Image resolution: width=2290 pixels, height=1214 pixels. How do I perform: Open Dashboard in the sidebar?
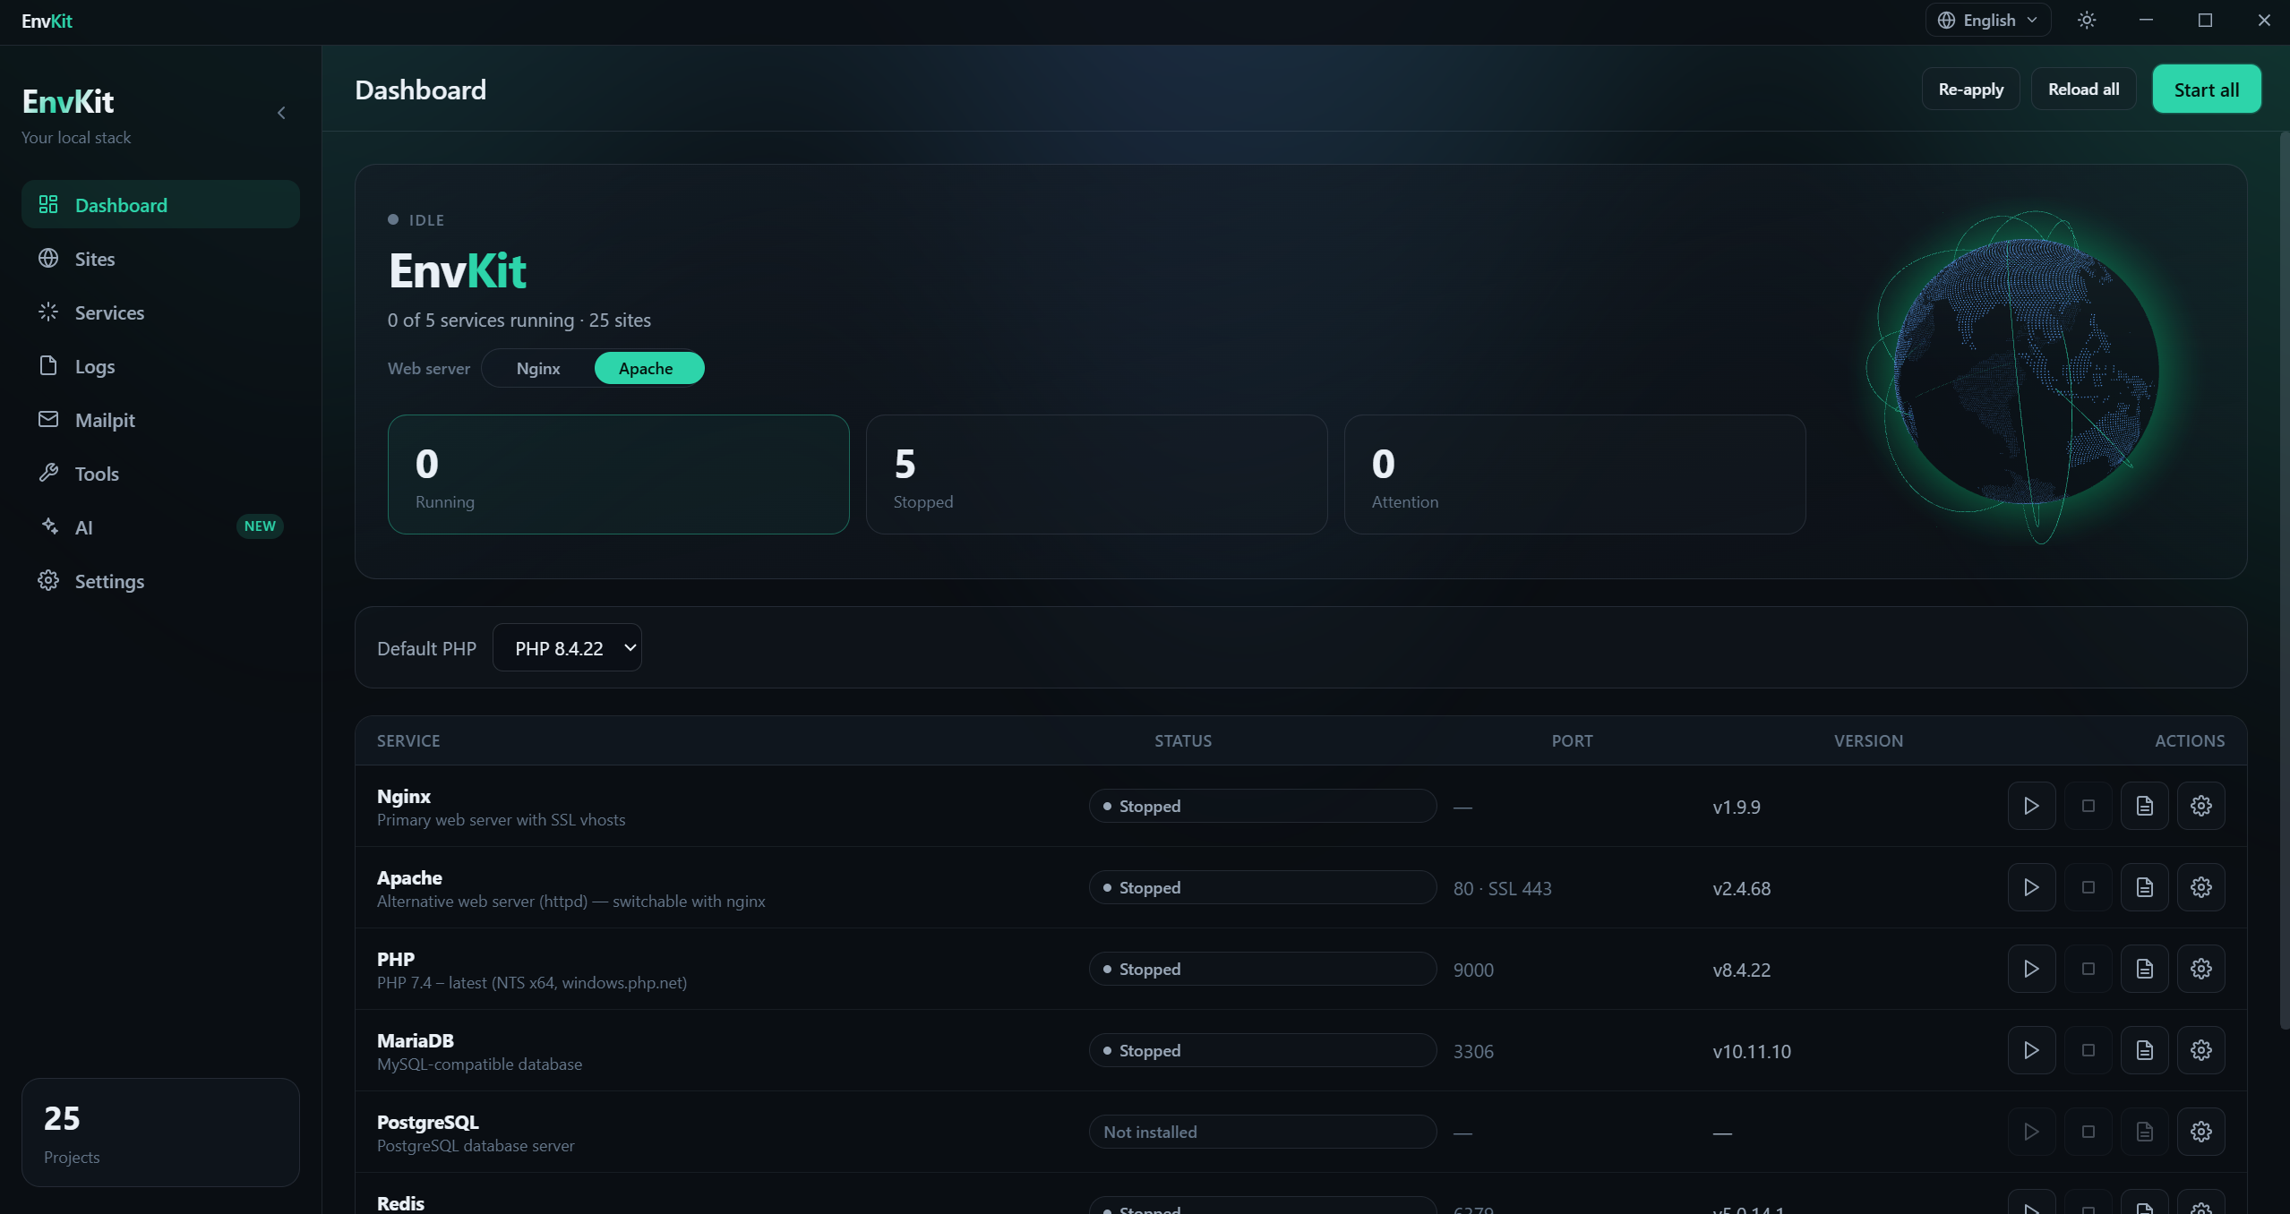coord(160,204)
